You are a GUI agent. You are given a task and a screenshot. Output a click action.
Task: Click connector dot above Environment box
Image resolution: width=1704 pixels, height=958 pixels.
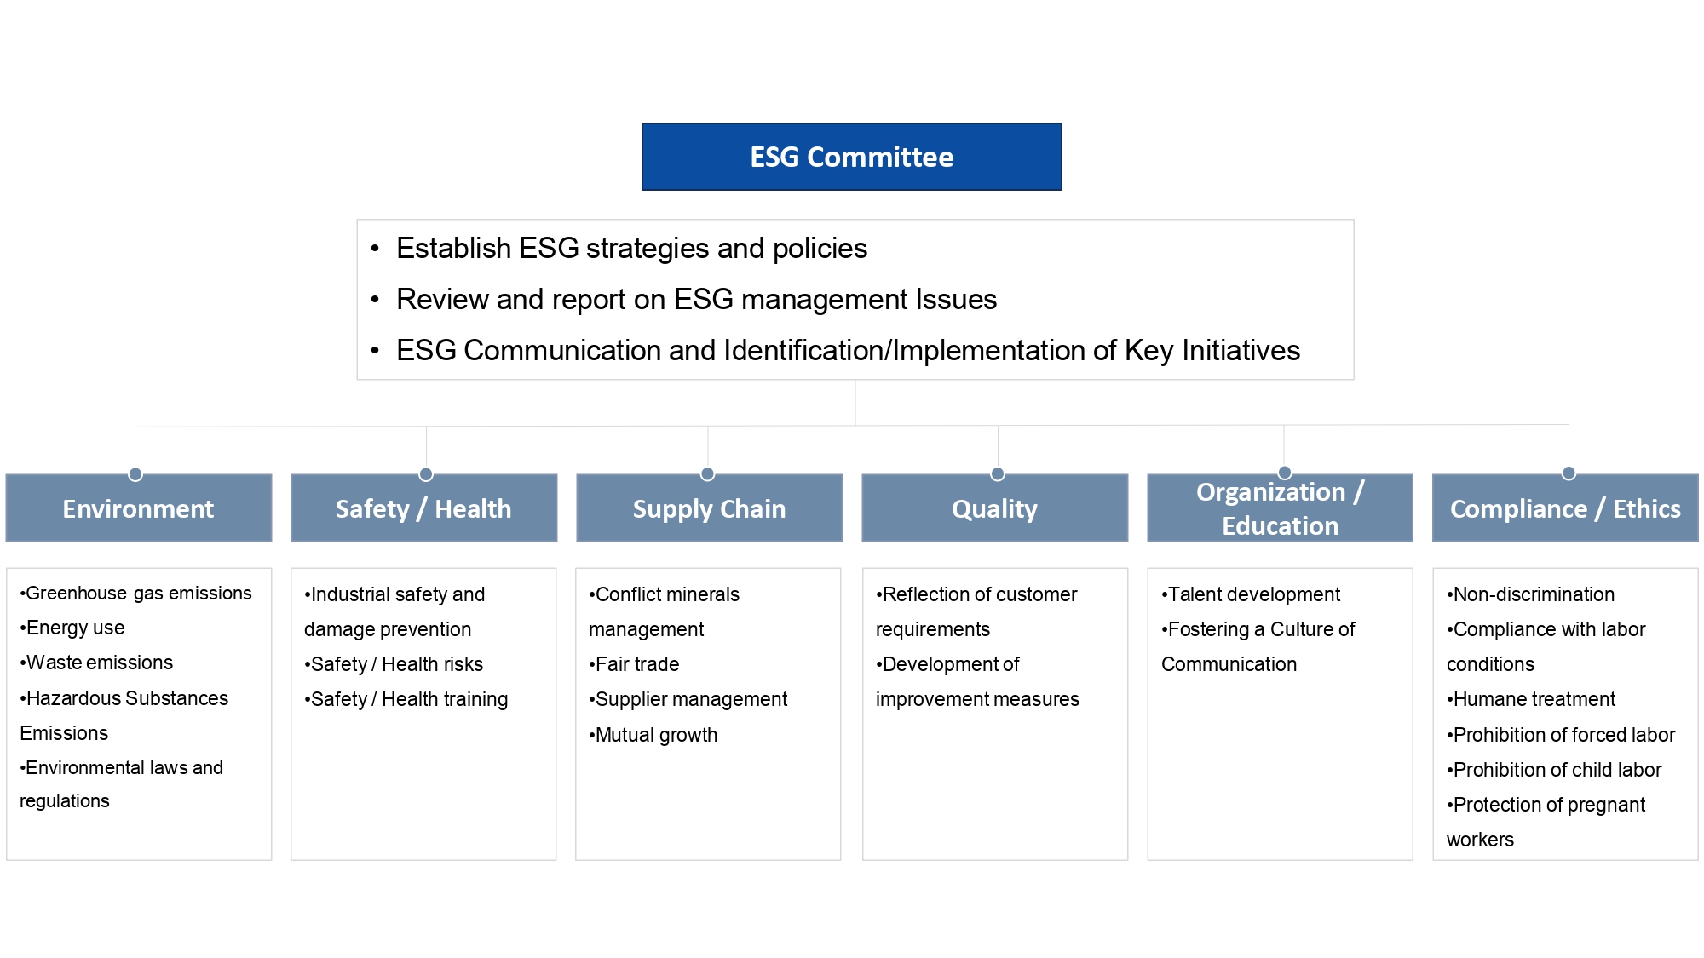[135, 474]
